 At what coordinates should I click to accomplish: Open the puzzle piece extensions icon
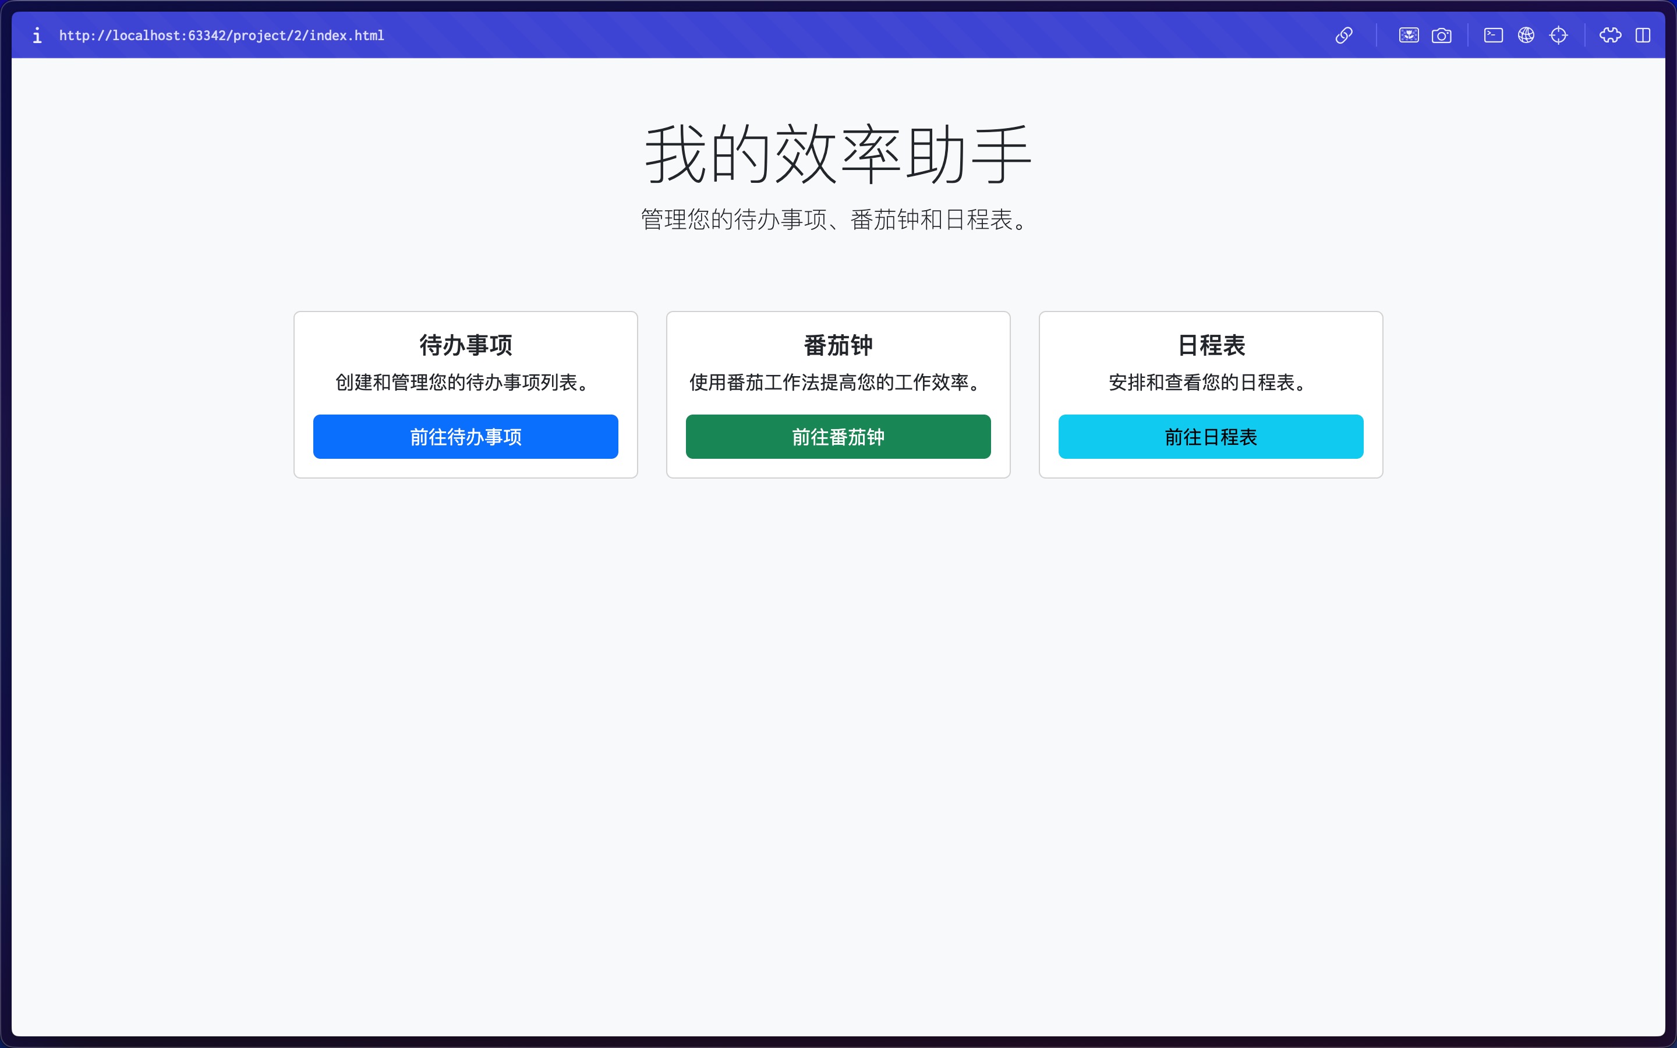click(1610, 36)
